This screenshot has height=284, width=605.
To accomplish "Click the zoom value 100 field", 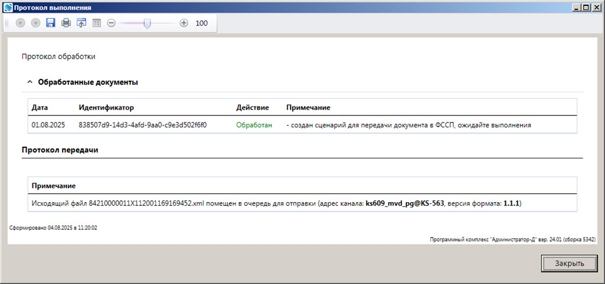I will click(202, 23).
